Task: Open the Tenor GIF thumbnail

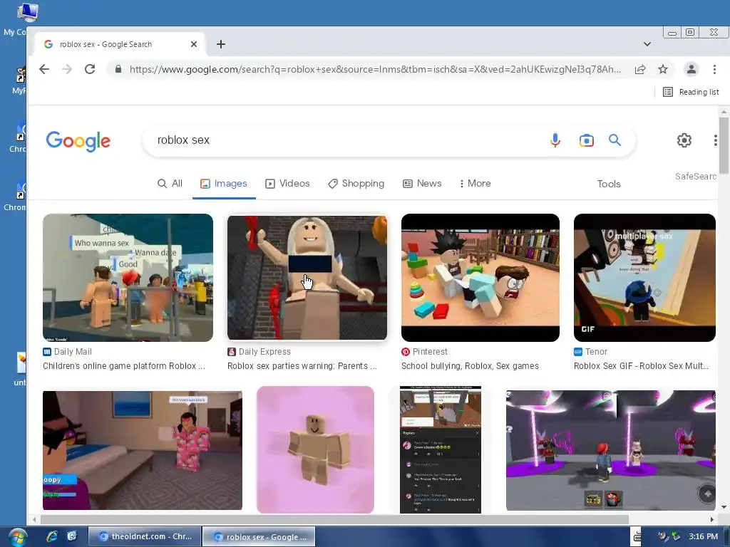Action: click(644, 278)
